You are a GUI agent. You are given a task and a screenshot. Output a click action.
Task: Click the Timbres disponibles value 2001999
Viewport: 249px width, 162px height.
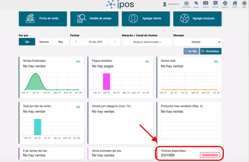click(x=168, y=155)
